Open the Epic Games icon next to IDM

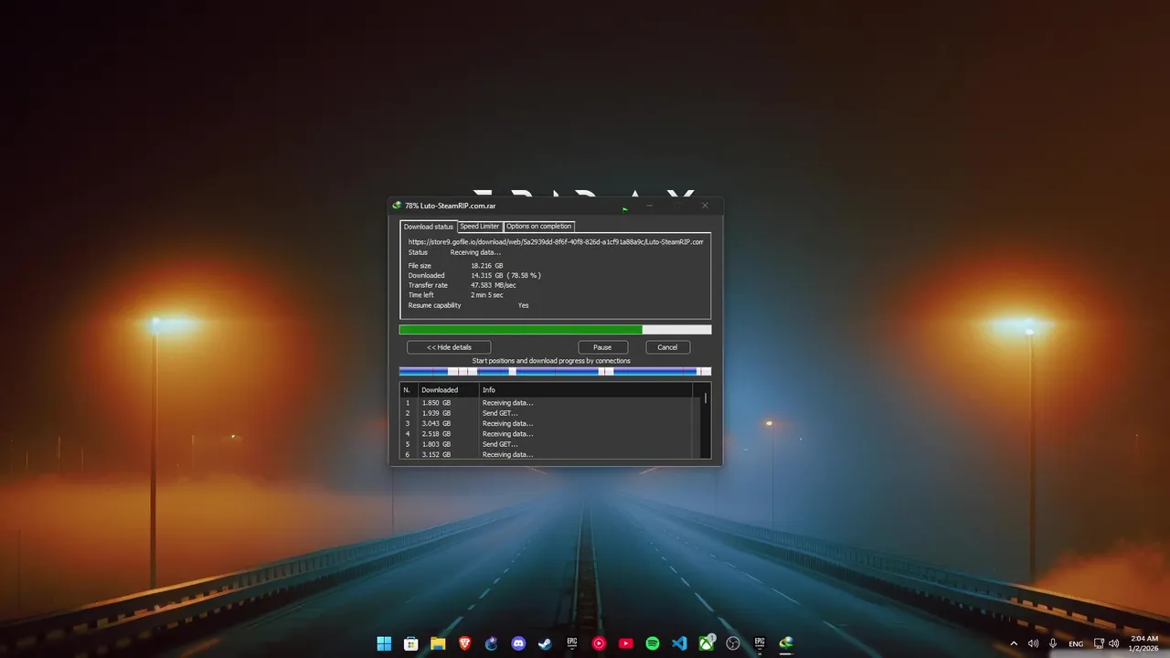(x=760, y=643)
